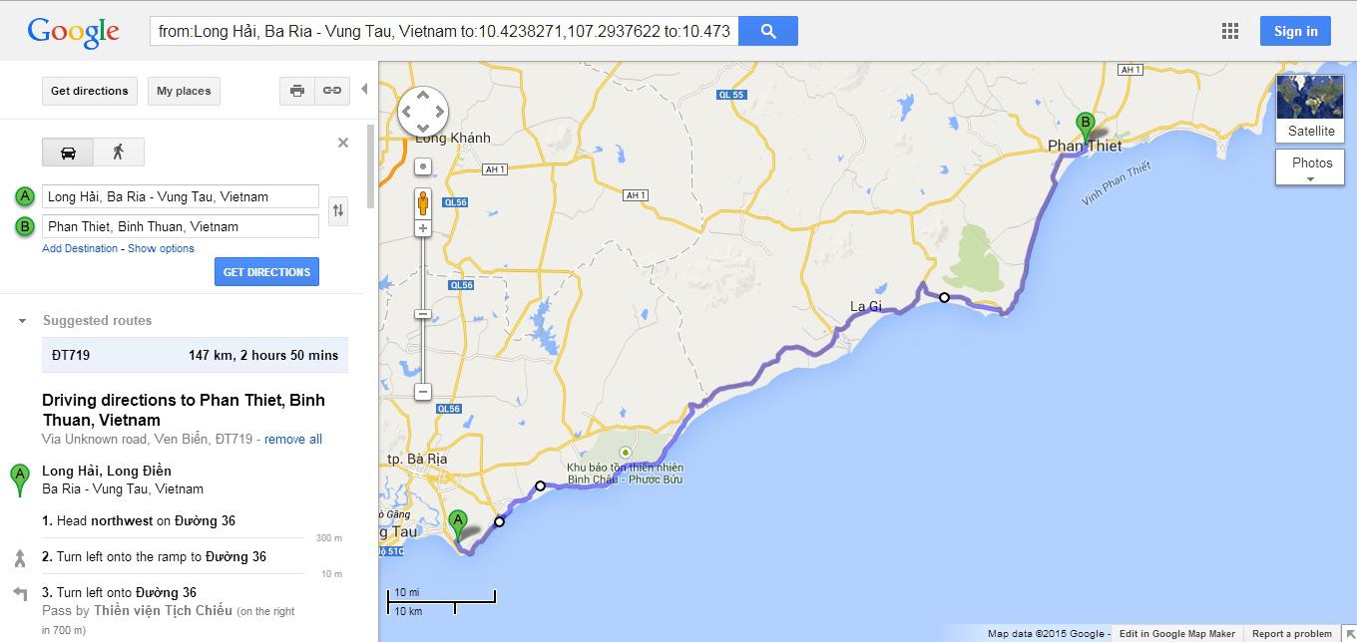Screen dimensions: 1357x642
Task: Click the link share icon
Action: click(331, 91)
